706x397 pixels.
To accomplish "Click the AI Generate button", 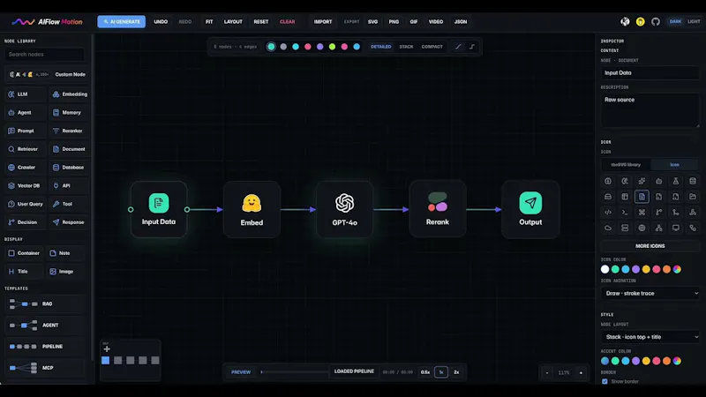I will [x=122, y=21].
